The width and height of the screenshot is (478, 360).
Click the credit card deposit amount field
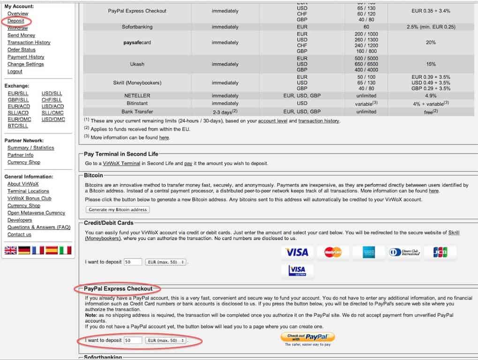pyautogui.click(x=133, y=262)
